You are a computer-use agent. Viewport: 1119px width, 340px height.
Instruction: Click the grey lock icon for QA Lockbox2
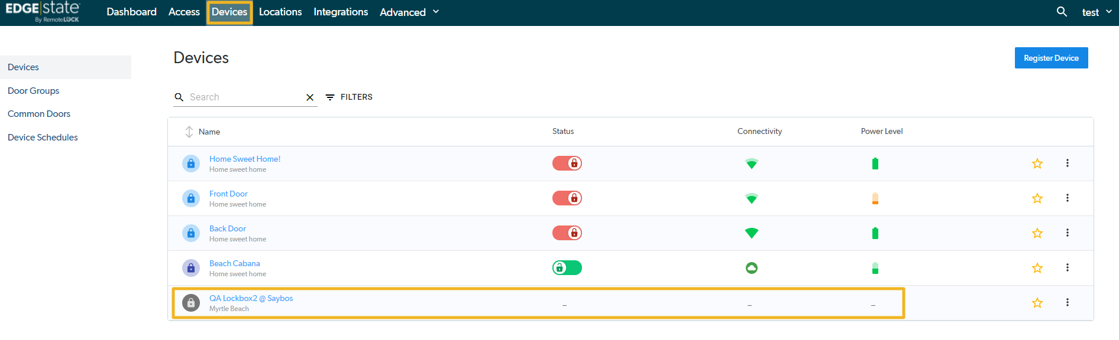(x=190, y=303)
